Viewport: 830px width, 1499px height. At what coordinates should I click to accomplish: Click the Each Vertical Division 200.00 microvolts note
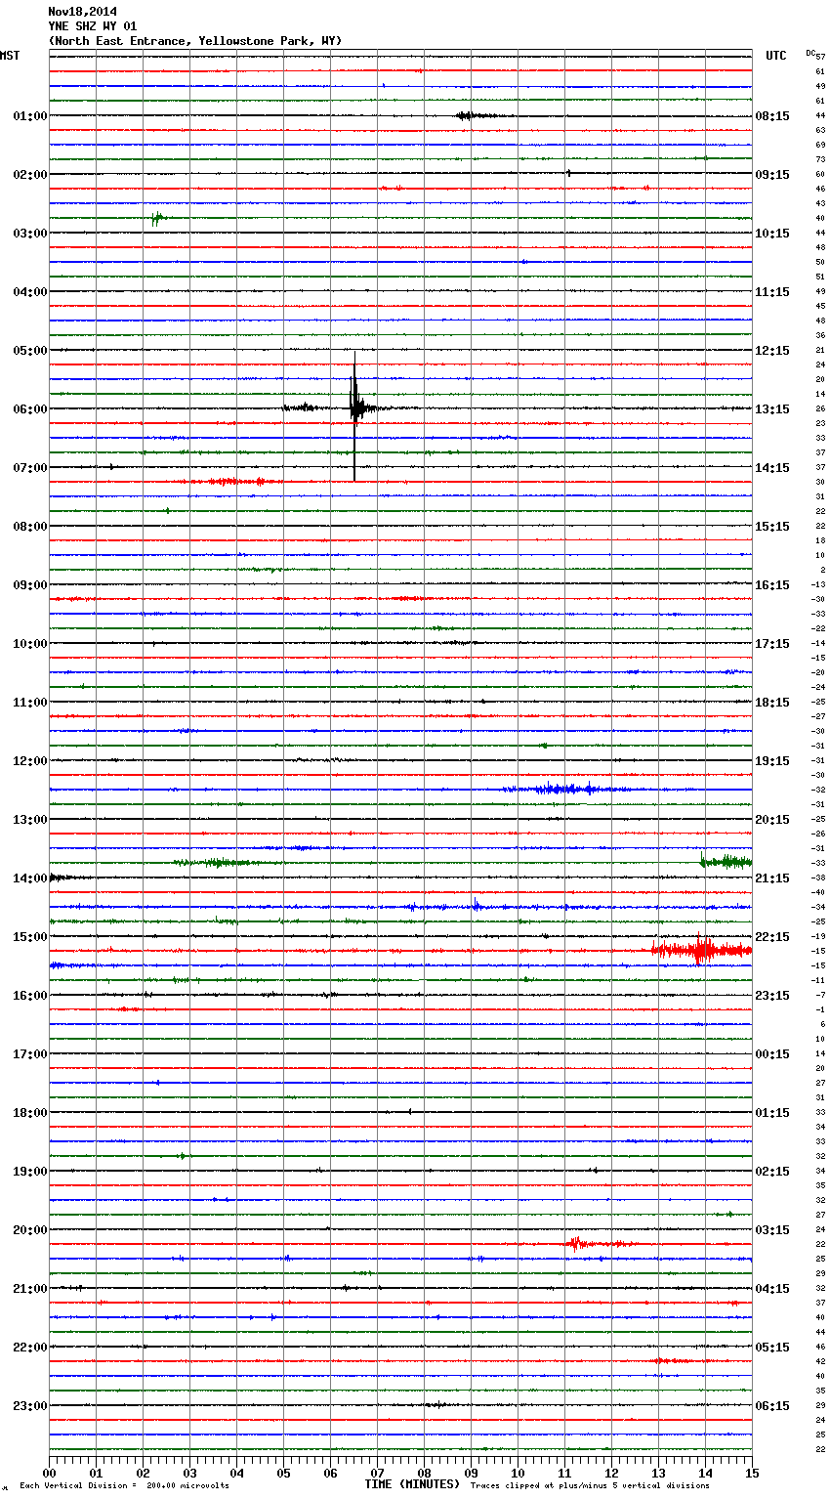click(x=124, y=1486)
